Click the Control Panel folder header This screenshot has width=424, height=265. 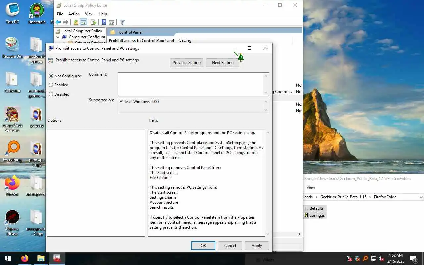131,32
